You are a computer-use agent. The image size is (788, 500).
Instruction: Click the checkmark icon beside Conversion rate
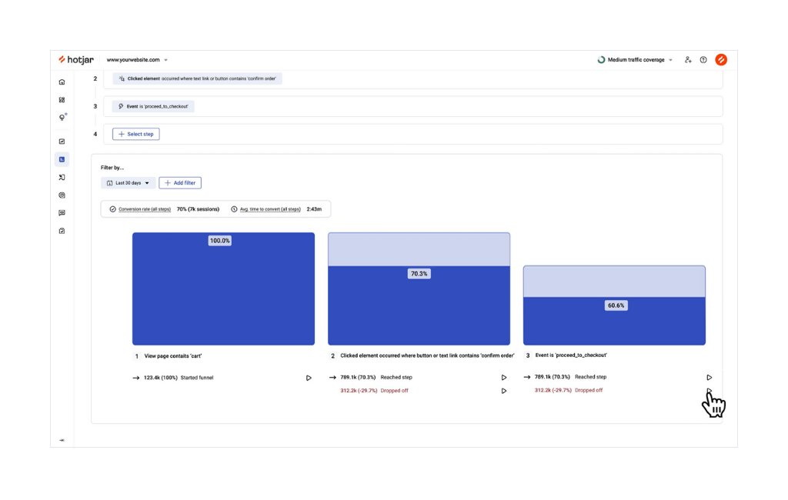point(112,209)
